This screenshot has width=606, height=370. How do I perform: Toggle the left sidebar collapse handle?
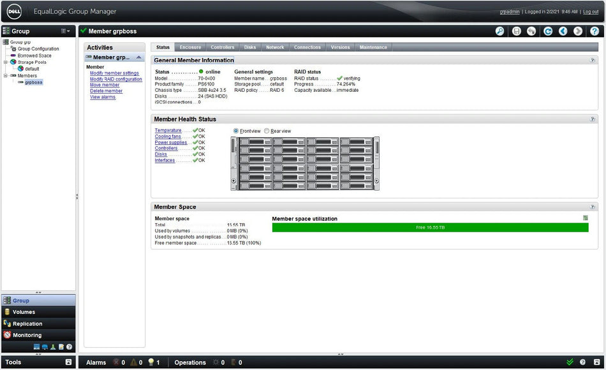click(x=77, y=196)
